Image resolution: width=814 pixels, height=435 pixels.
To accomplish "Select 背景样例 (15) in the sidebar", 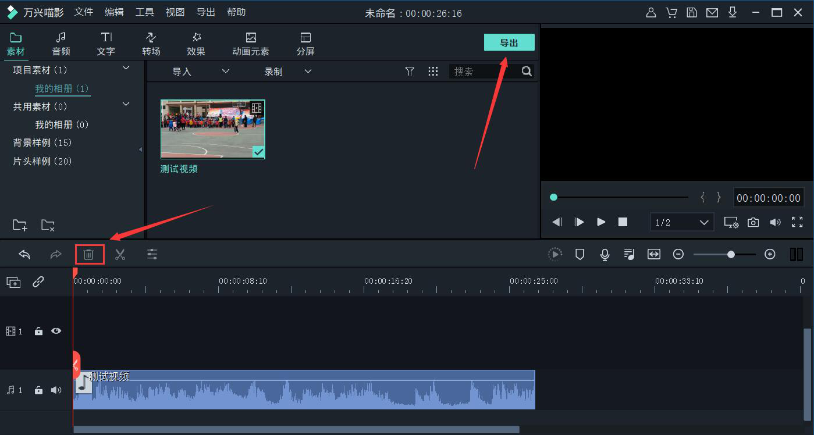I will tap(42, 142).
